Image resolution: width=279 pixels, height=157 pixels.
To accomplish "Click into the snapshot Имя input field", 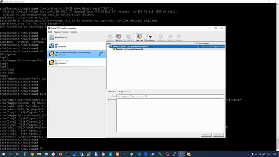I will click(x=170, y=96).
